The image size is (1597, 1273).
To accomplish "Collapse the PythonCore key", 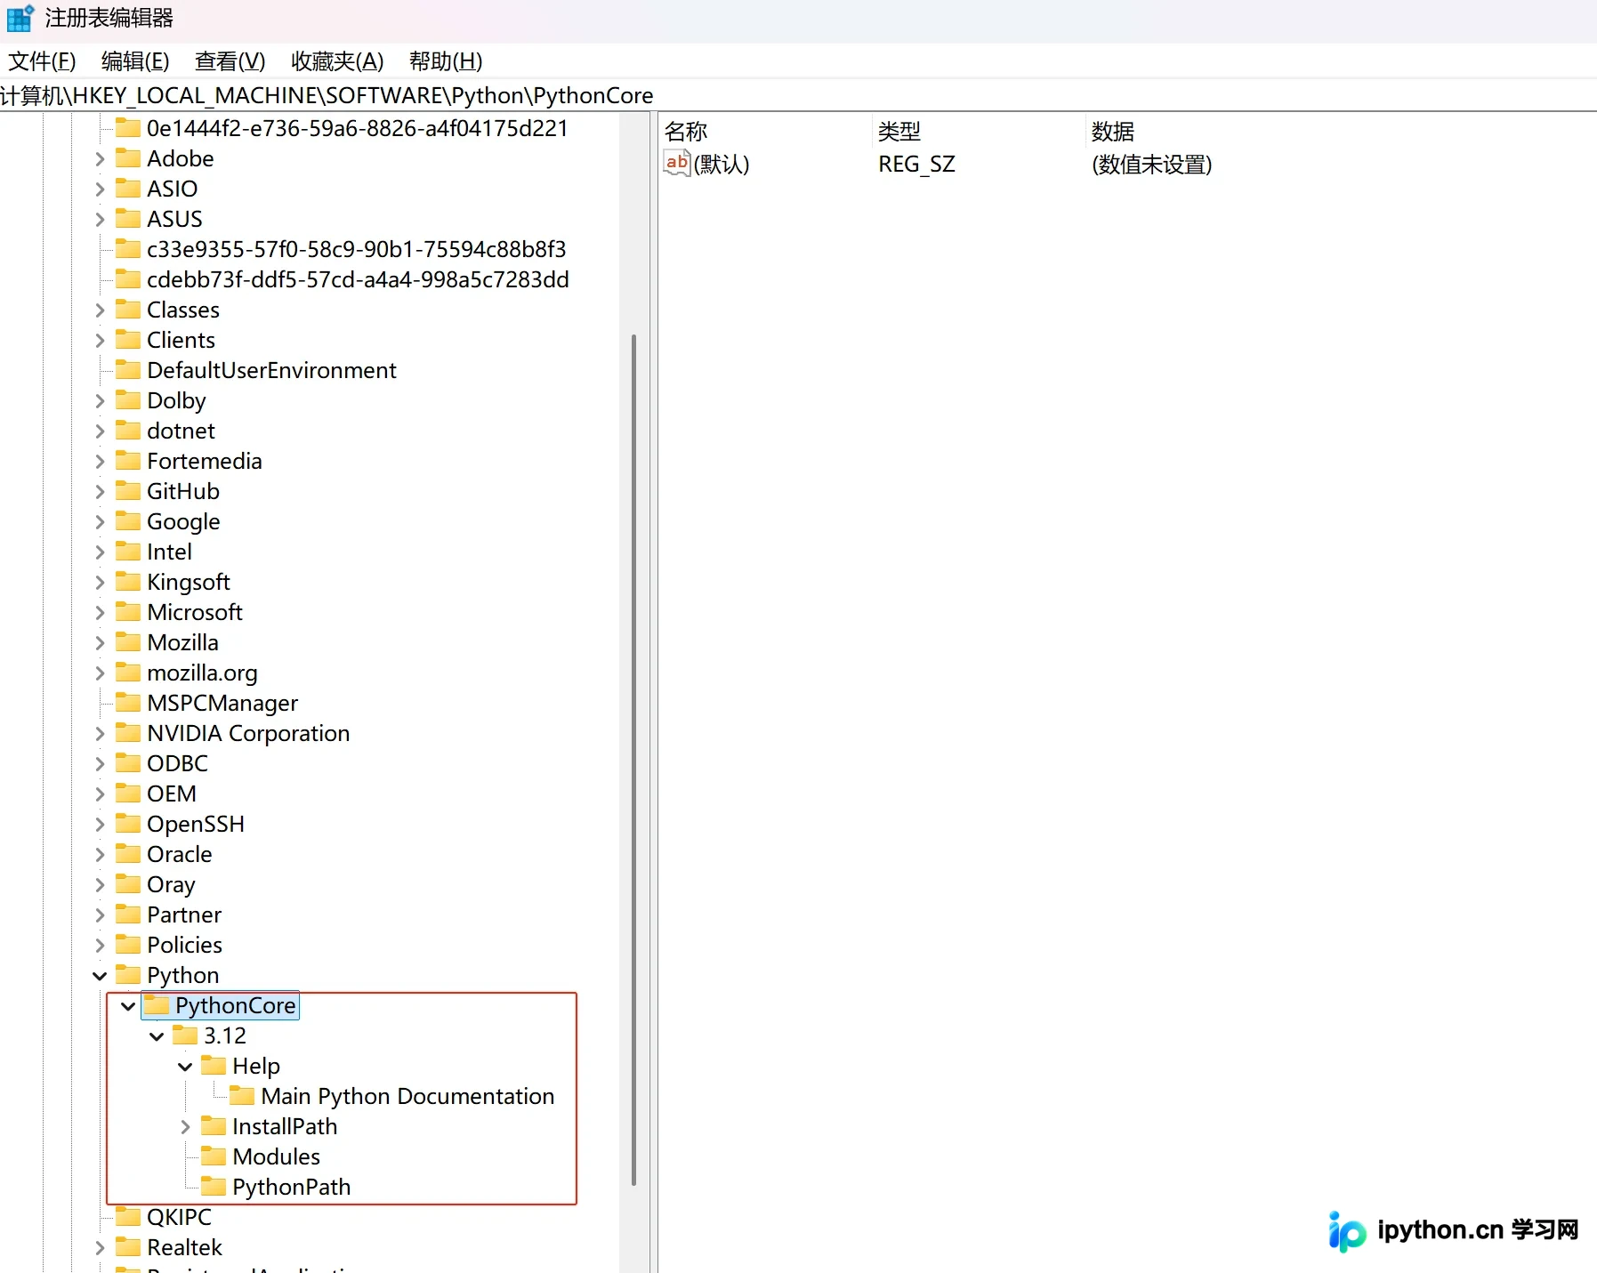I will (x=128, y=1006).
